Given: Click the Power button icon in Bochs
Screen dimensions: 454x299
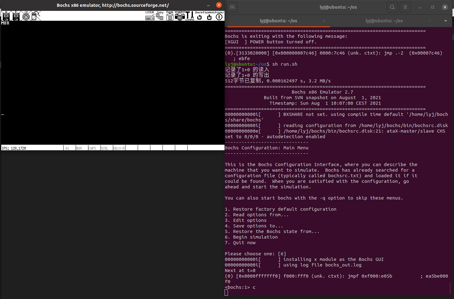Looking at the screenshot, I should point(219,15).
